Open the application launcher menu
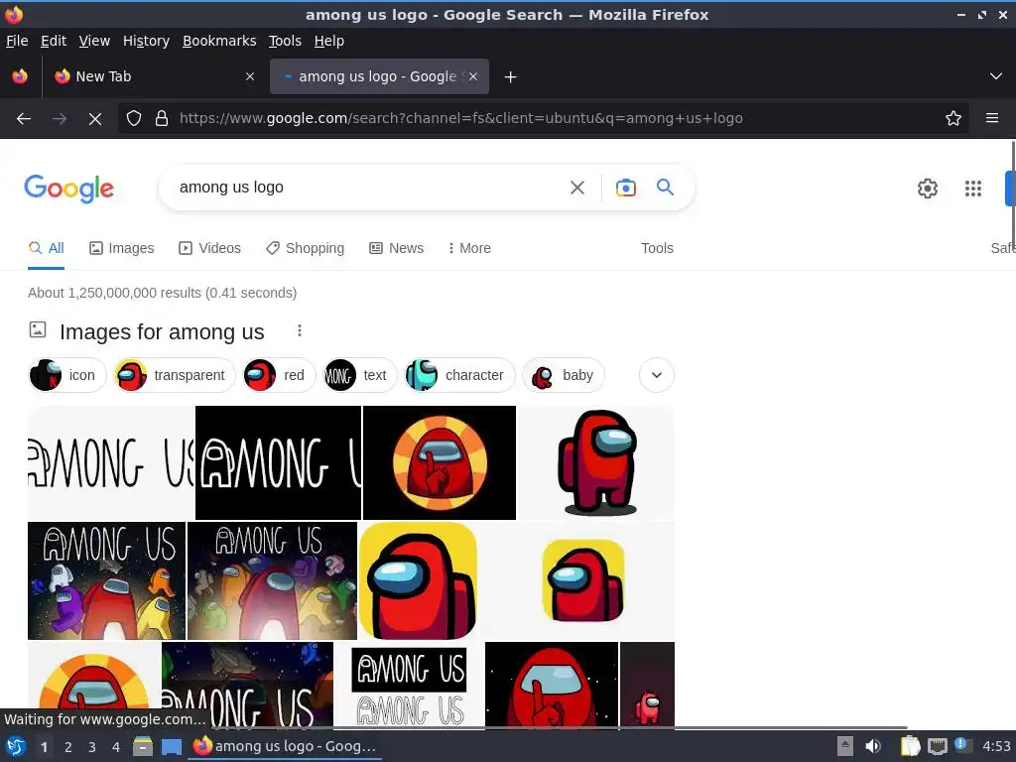1016x762 pixels. tap(15, 746)
